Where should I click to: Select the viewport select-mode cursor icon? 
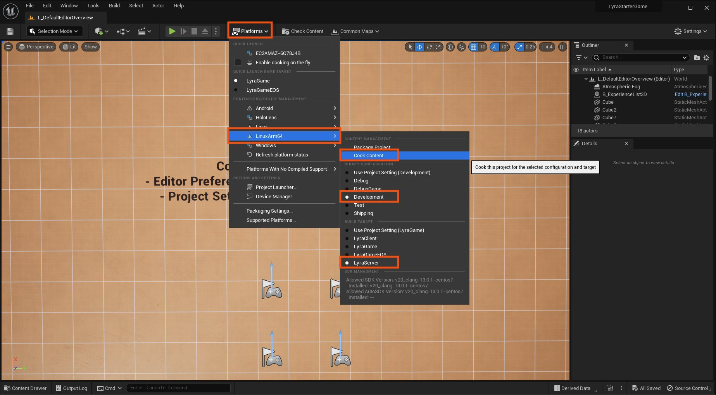pyautogui.click(x=410, y=47)
